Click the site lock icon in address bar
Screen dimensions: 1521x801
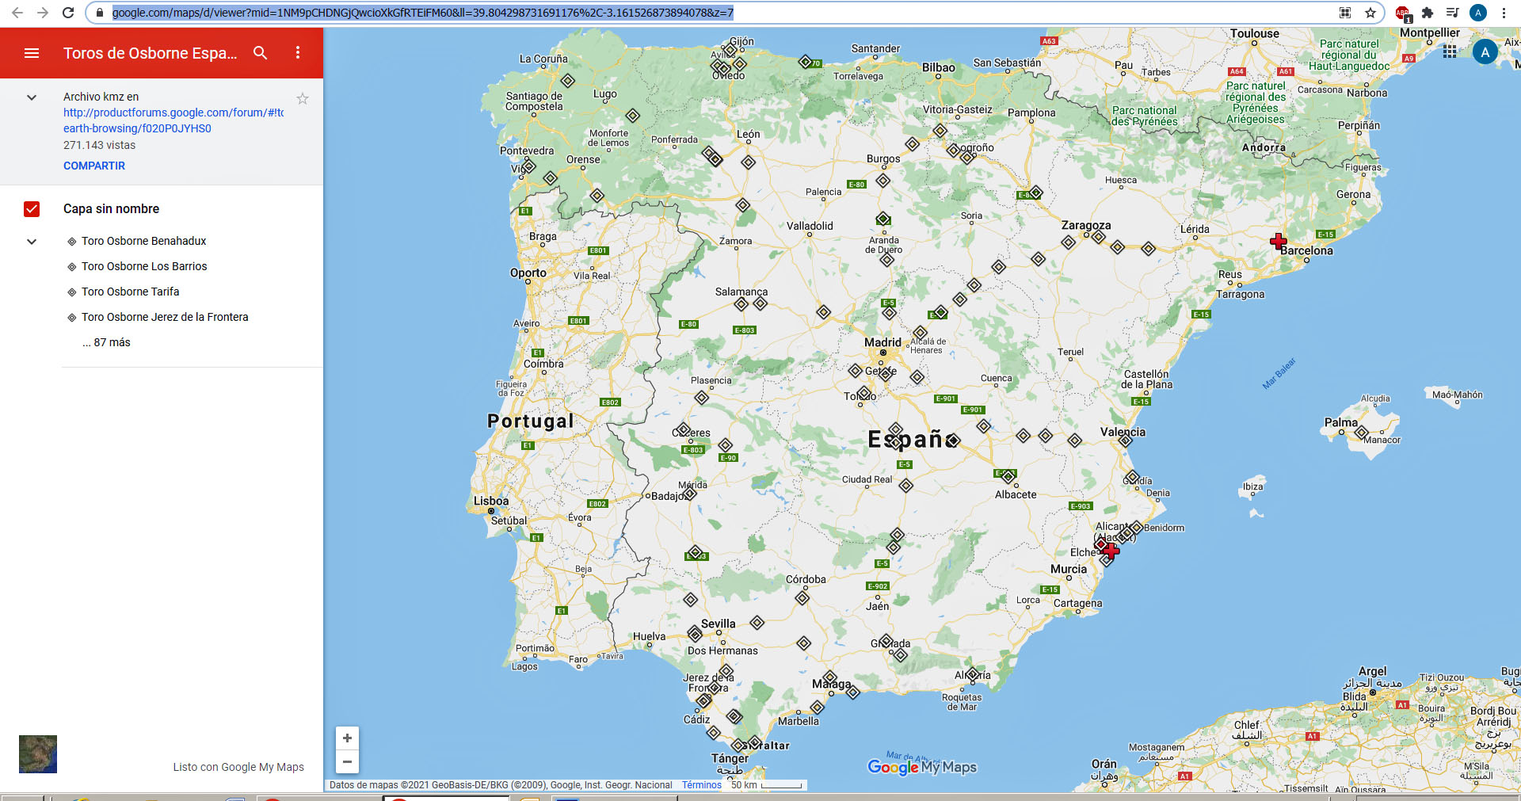[x=100, y=13]
